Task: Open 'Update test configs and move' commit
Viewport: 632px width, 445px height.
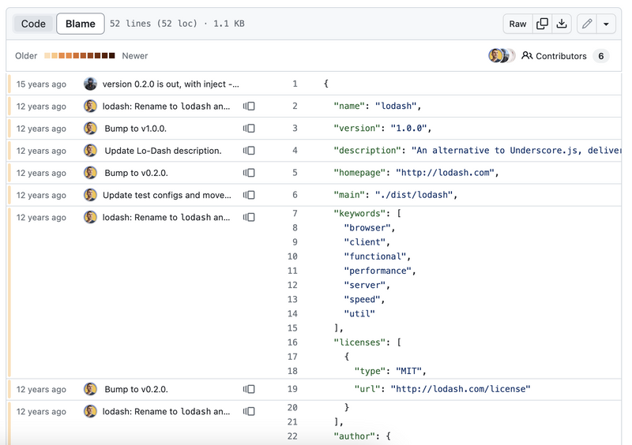Action: (x=167, y=195)
